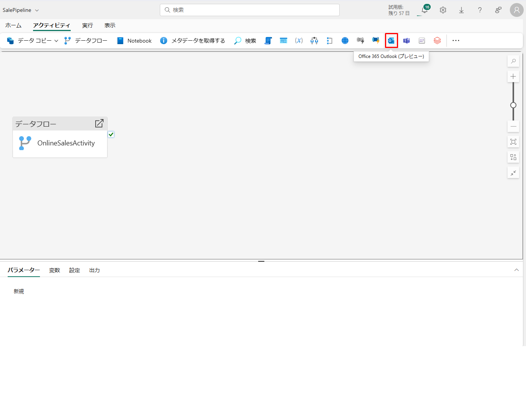526x396 pixels.
Task: Fit the pipeline canvas to screen
Action: pos(513,142)
